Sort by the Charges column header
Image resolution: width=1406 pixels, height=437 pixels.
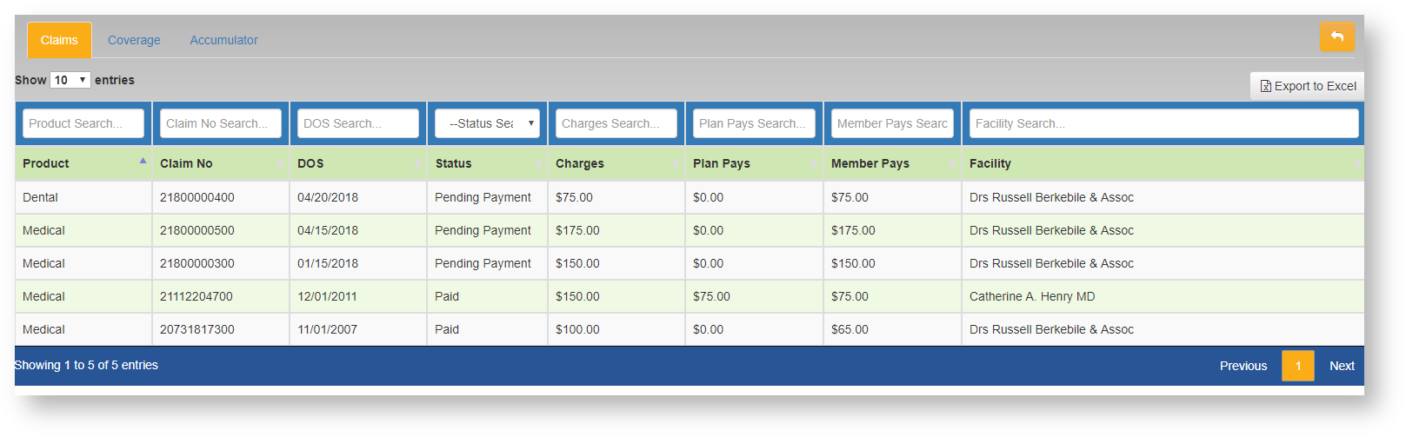tap(616, 163)
